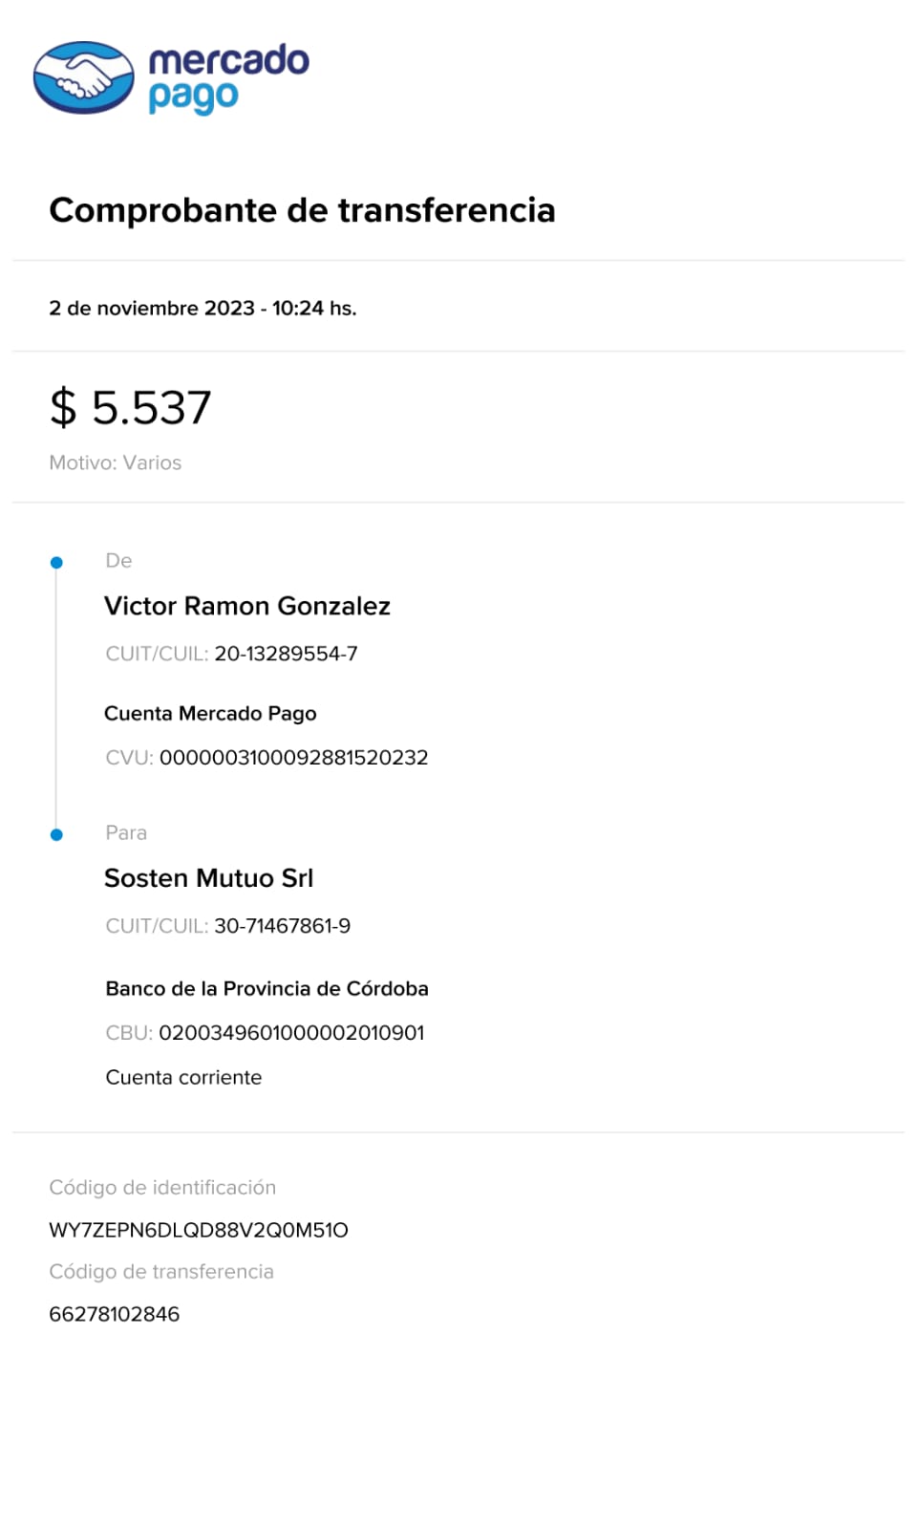
Task: Click the CVU number 0000003100092881520232
Action: (x=293, y=758)
